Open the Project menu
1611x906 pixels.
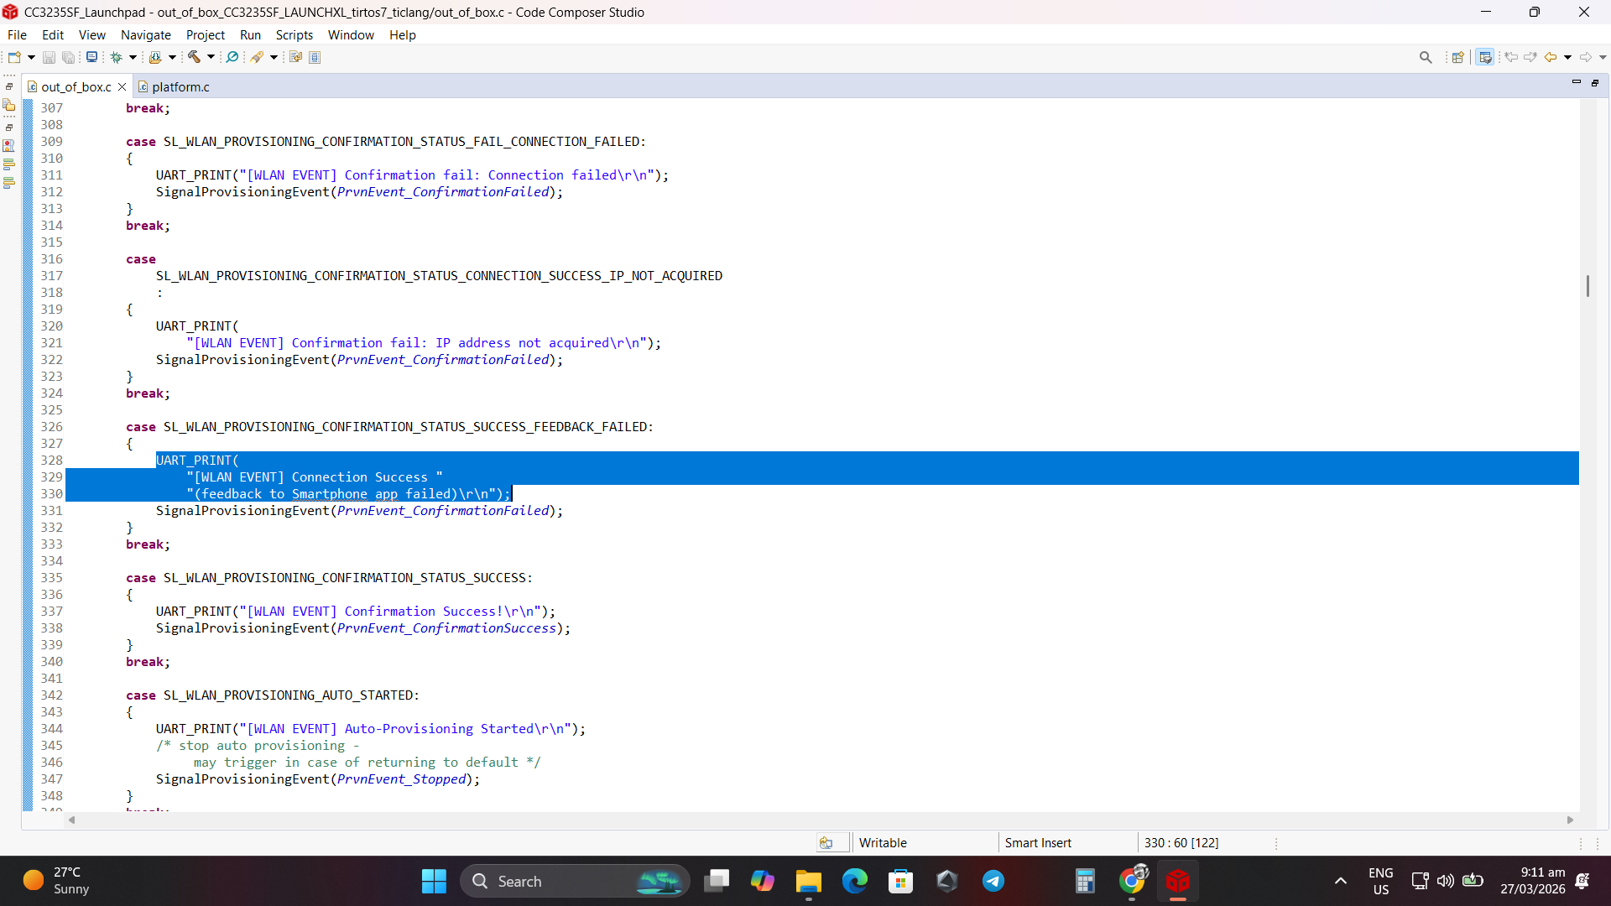206,35
